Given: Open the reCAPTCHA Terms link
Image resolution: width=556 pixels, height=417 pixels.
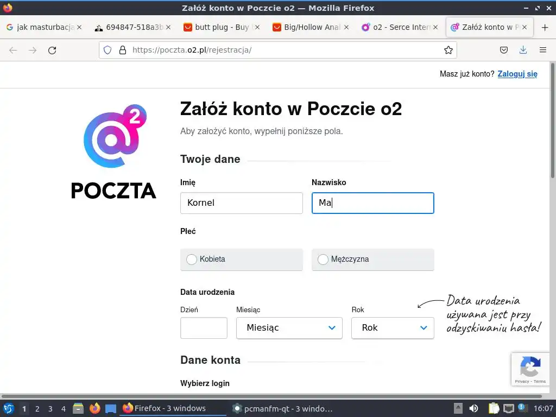Looking at the screenshot, I should (540, 382).
